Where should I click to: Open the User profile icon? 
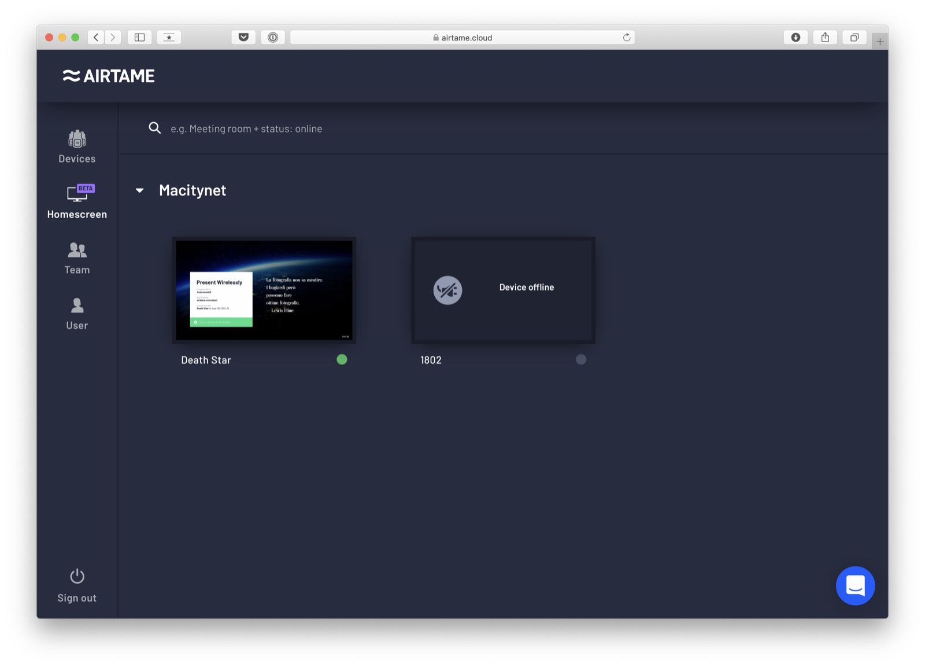click(77, 305)
